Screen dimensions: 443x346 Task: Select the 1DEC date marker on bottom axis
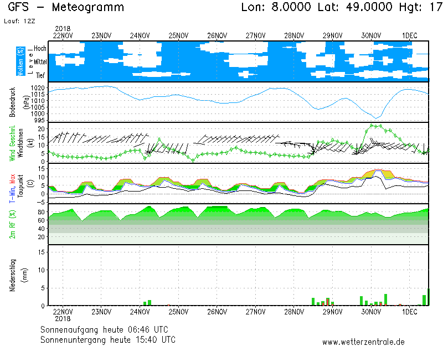(409, 312)
